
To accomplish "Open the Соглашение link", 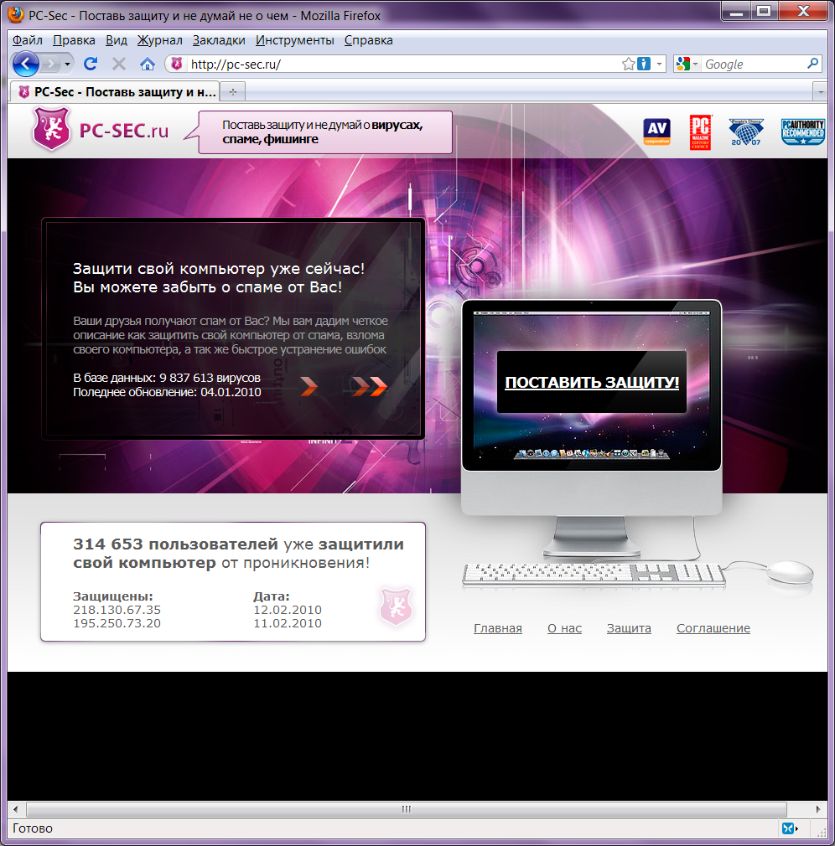I will coord(713,628).
